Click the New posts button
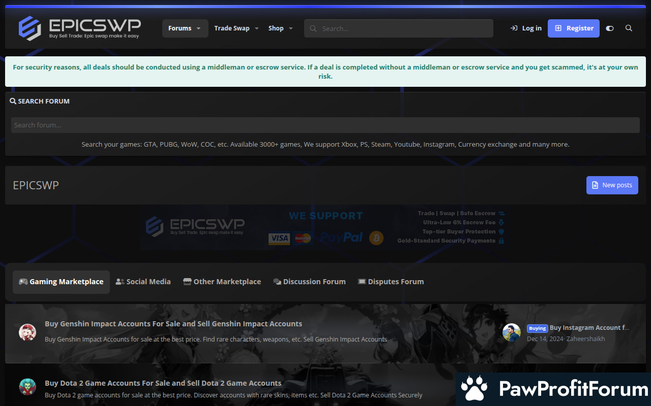Screen dimensions: 651x406 pyautogui.click(x=612, y=185)
